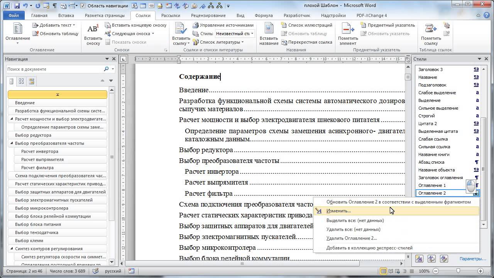
Task: Close the Стили pane
Action: click(x=486, y=59)
